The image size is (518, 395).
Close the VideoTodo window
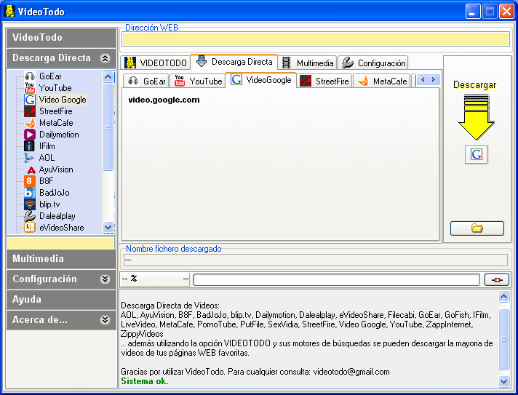pos(506,12)
